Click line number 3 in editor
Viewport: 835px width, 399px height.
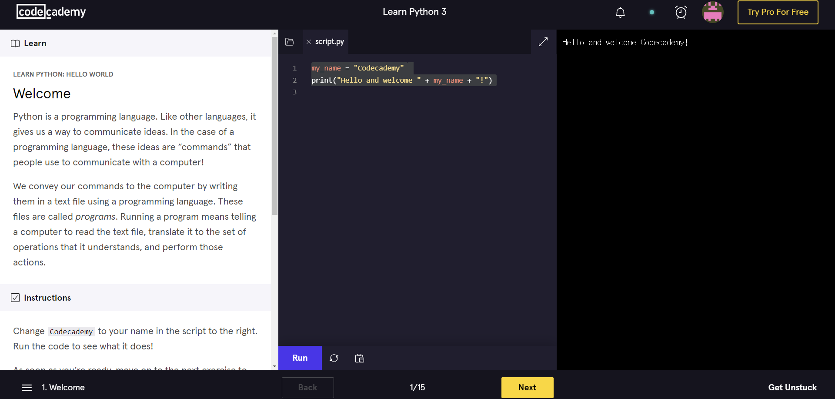point(294,92)
